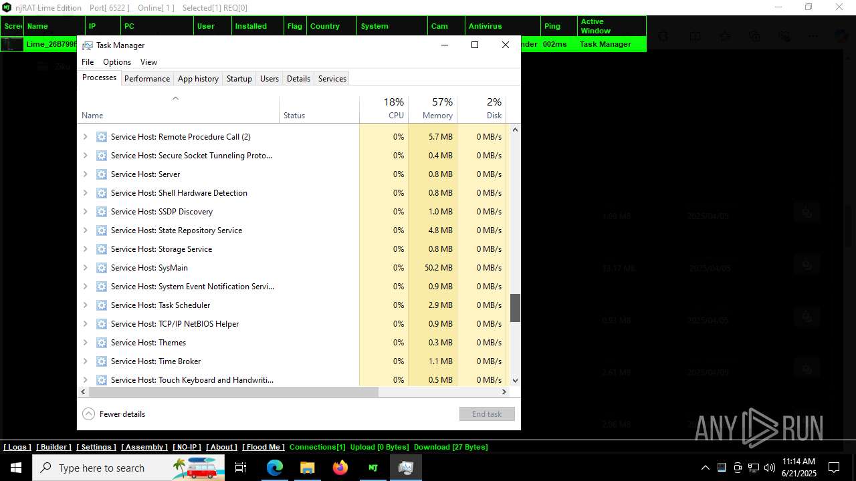Show hidden system tray icons
The height and width of the screenshot is (481, 856).
[x=705, y=468]
